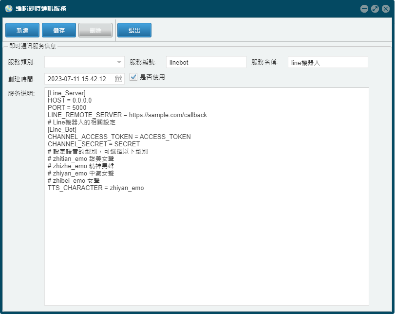The width and height of the screenshot is (395, 314).
Task: Click the # zhitian_emo 甜美女聲 line
Action: (x=81, y=158)
